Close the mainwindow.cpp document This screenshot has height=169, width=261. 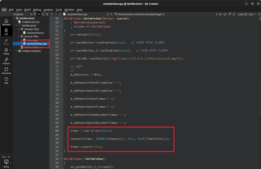click(x=111, y=14)
